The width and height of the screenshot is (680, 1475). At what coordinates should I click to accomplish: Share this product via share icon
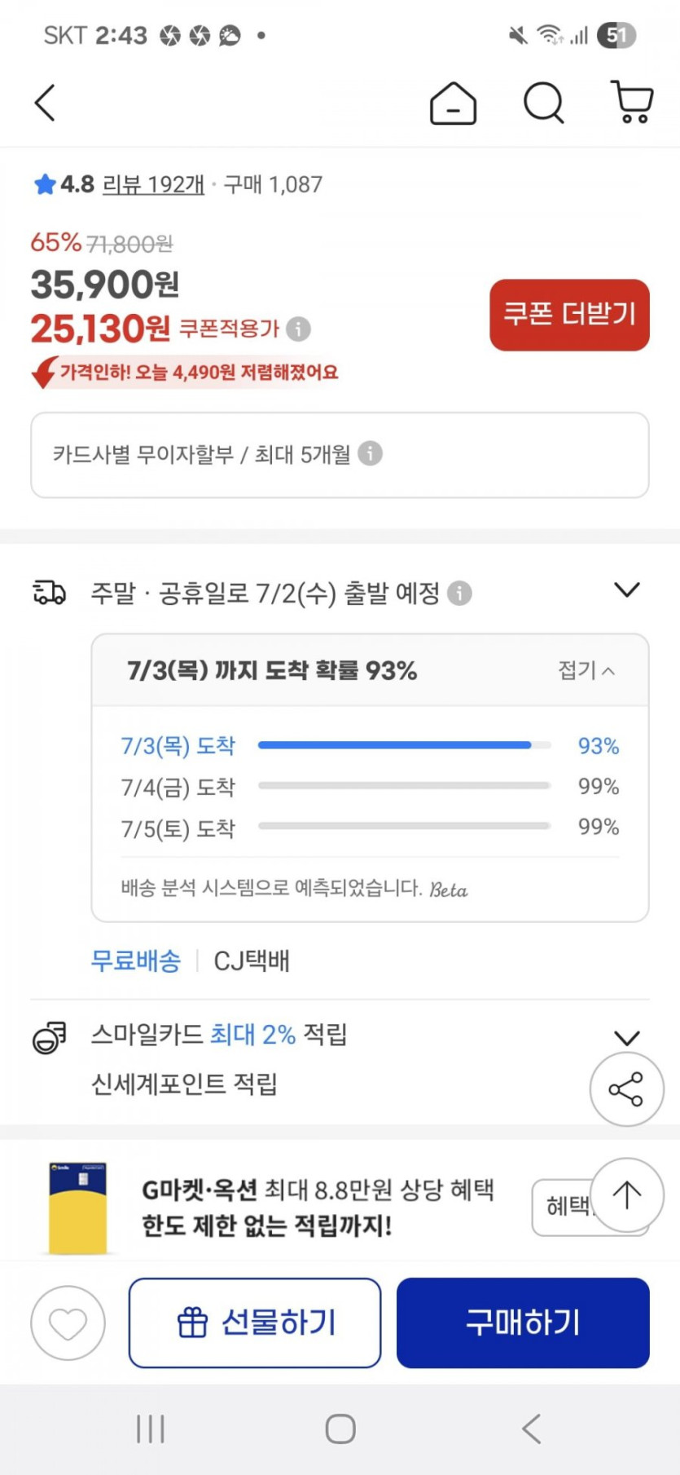[x=626, y=1089]
